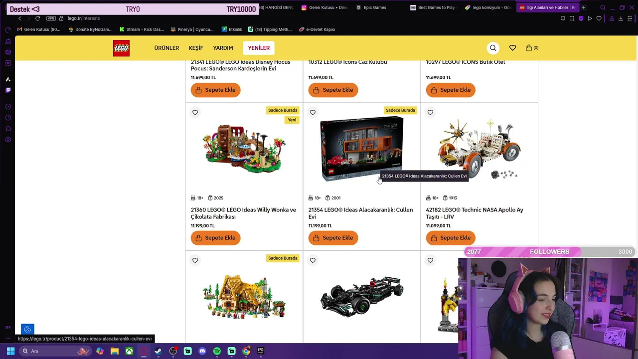The width and height of the screenshot is (638, 359).
Task: Add Alacakaranlık Cullen Evi to cart
Action: tap(333, 238)
